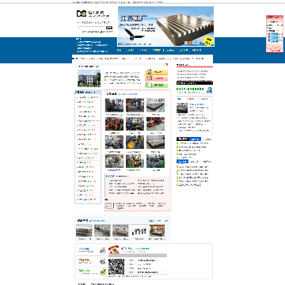The width and height of the screenshot is (285, 285).
Task: Open the black-and-white tools thumbnail in bottom row
Action: [x=139, y=230]
